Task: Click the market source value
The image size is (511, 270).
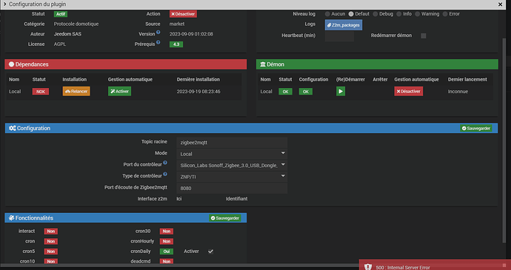Action: click(x=177, y=24)
